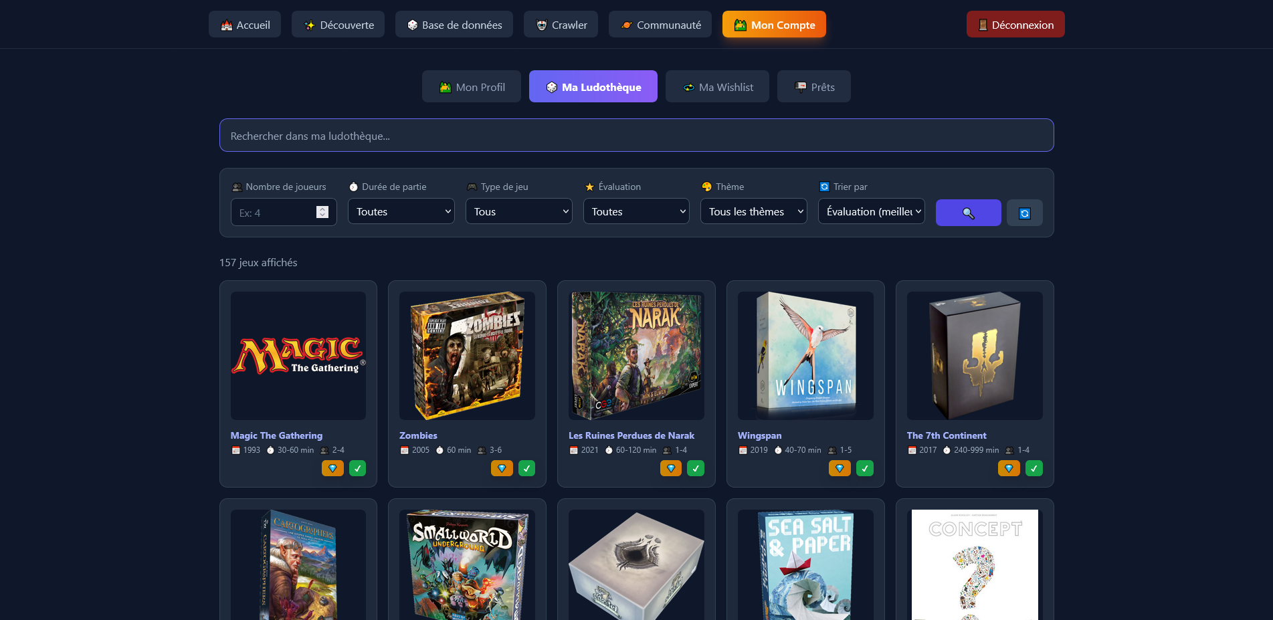Switch to the Ma Wishlist tab
Viewport: 1273px width, 620px height.
(x=717, y=86)
